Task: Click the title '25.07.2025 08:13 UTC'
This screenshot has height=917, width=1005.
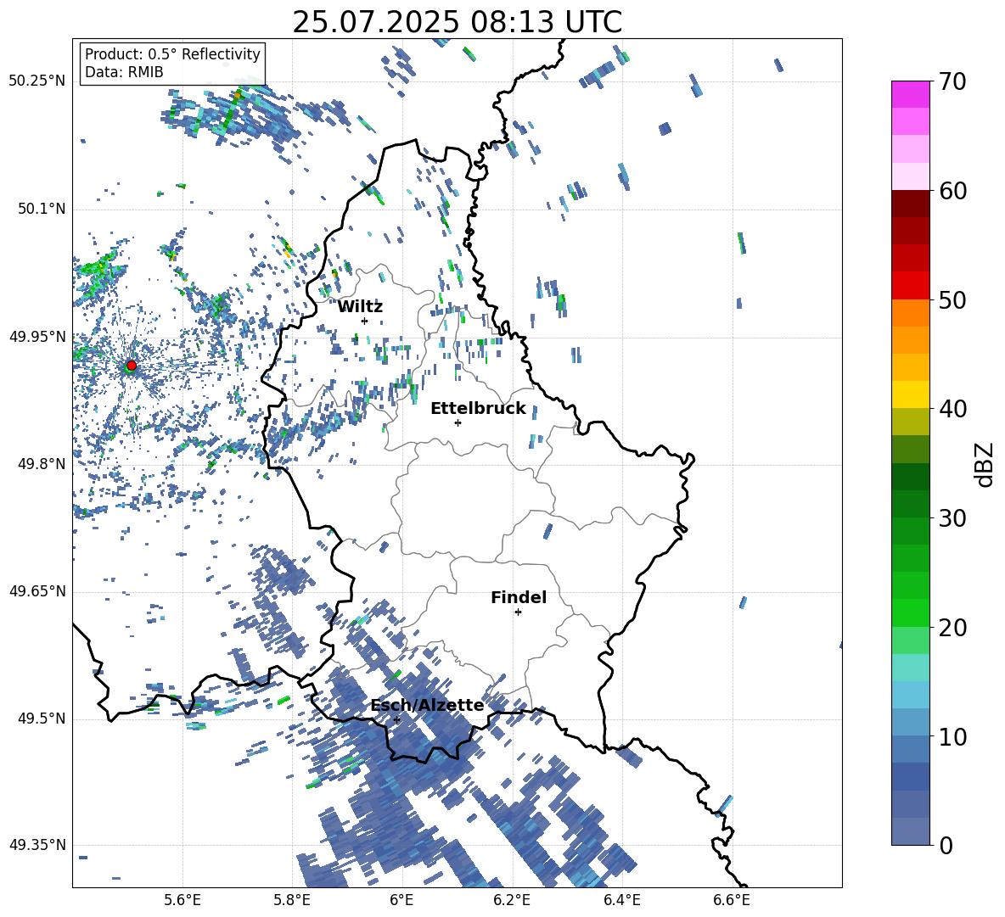Action: pos(457,22)
